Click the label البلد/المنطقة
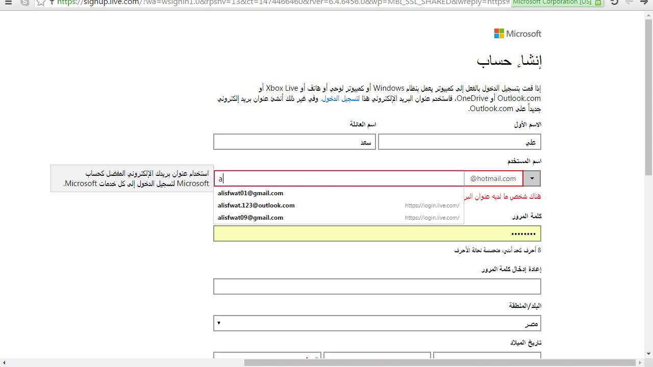The width and height of the screenshot is (653, 367). click(x=525, y=306)
